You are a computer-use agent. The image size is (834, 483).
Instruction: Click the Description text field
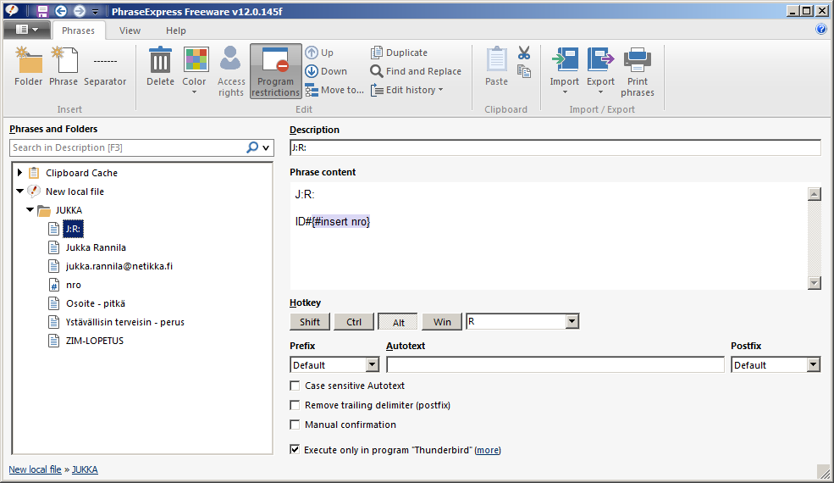pyautogui.click(x=555, y=147)
